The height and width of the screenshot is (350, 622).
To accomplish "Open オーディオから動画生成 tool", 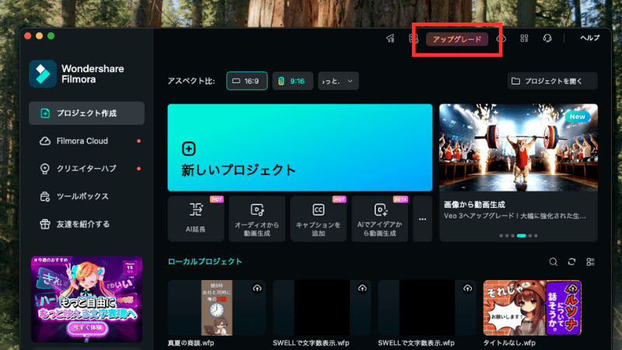I will tap(257, 219).
